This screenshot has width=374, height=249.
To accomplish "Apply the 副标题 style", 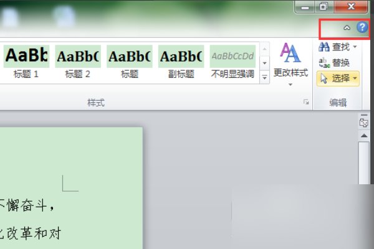I will pos(181,62).
